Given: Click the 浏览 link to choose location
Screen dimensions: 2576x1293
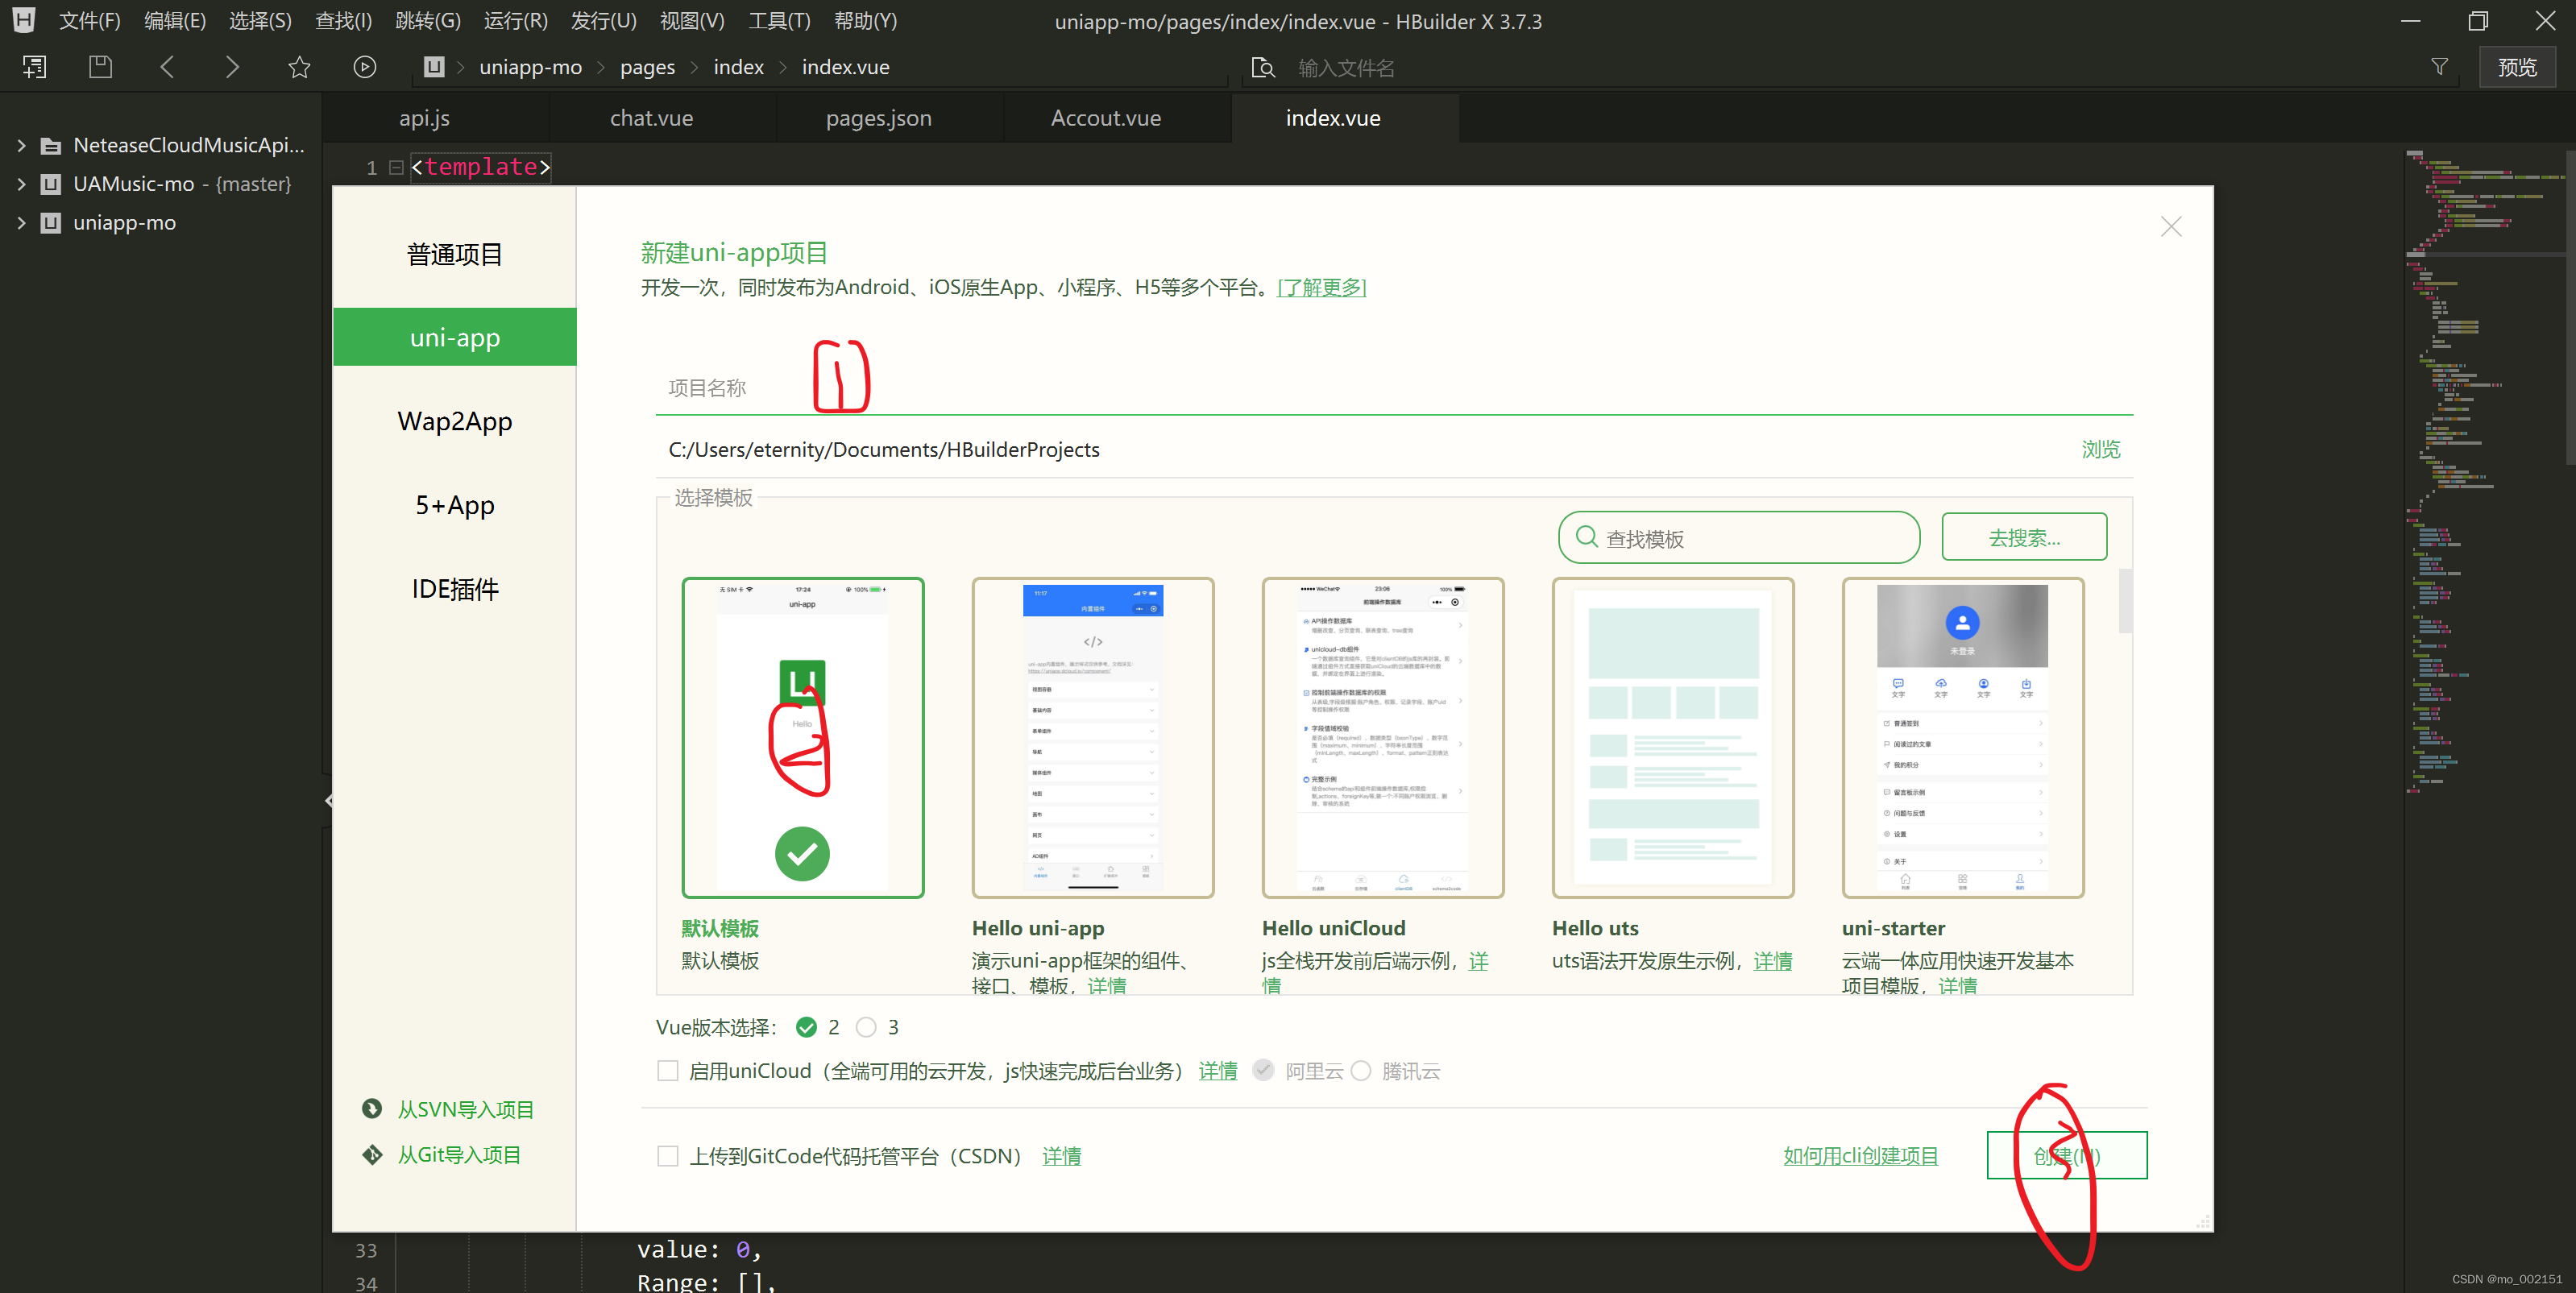Looking at the screenshot, I should coord(2100,449).
